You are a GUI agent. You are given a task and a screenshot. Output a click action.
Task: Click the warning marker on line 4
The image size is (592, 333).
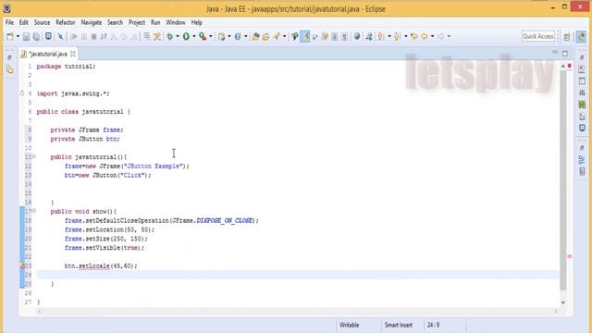(22, 93)
